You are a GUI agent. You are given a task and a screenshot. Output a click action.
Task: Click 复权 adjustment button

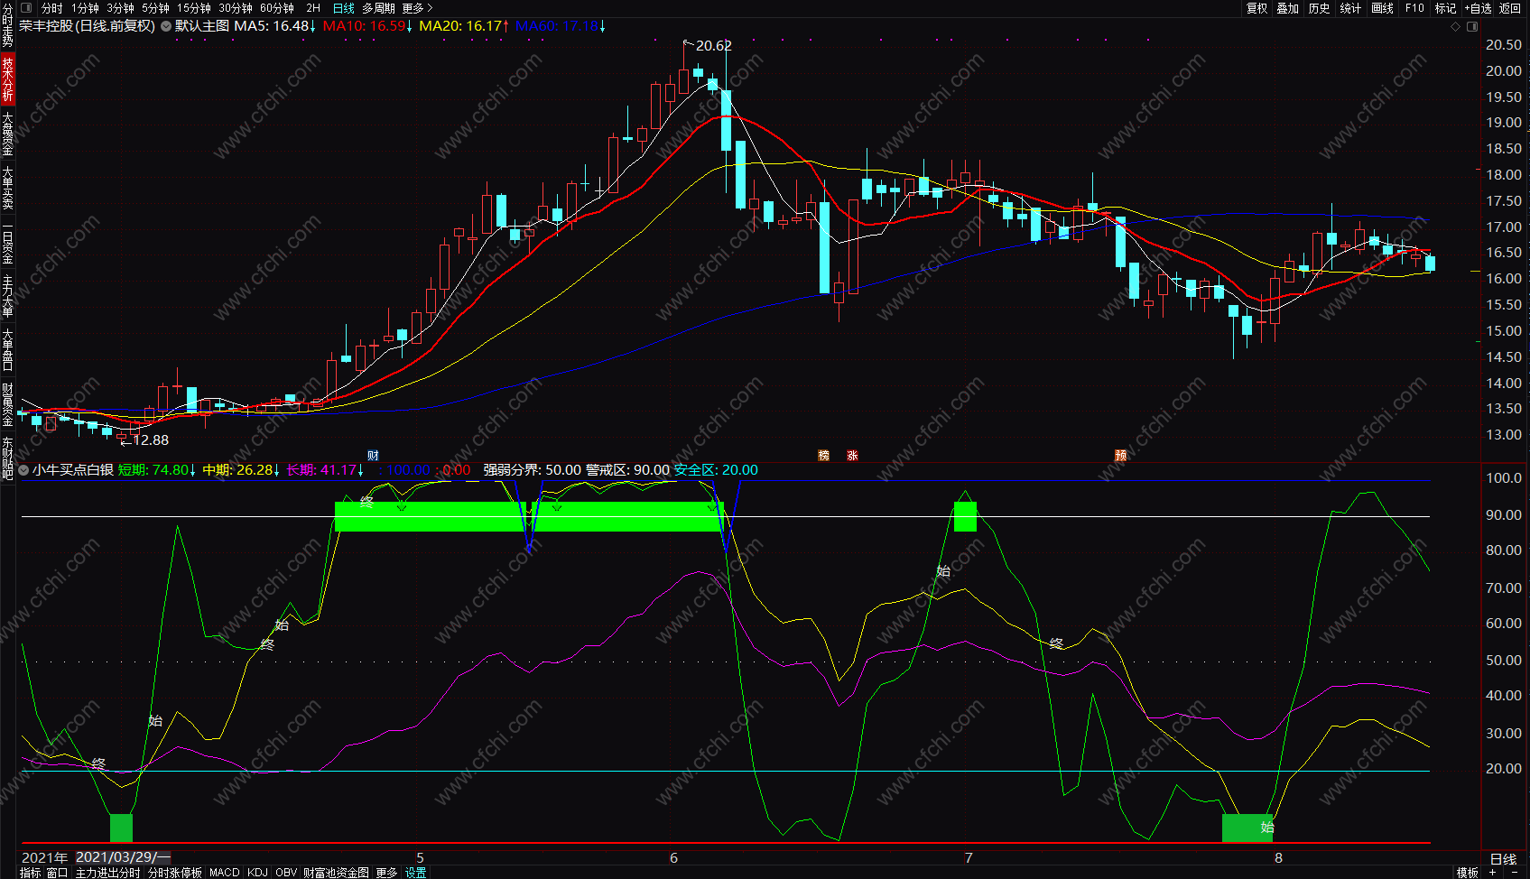(1256, 8)
